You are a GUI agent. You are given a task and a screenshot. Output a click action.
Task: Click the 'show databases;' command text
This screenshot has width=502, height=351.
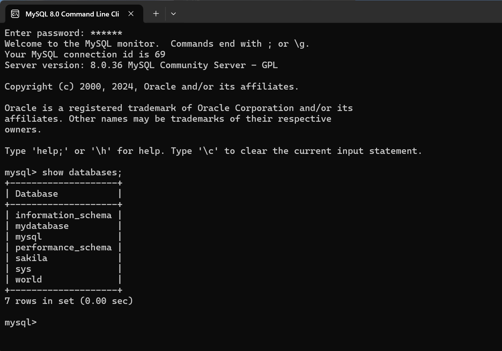click(82, 173)
